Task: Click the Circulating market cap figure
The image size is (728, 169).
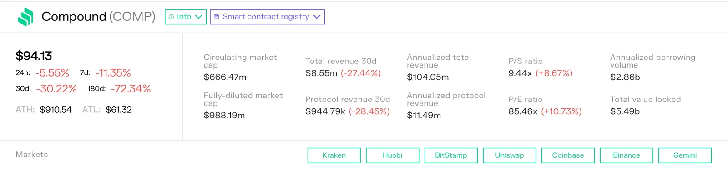Action: point(225,77)
